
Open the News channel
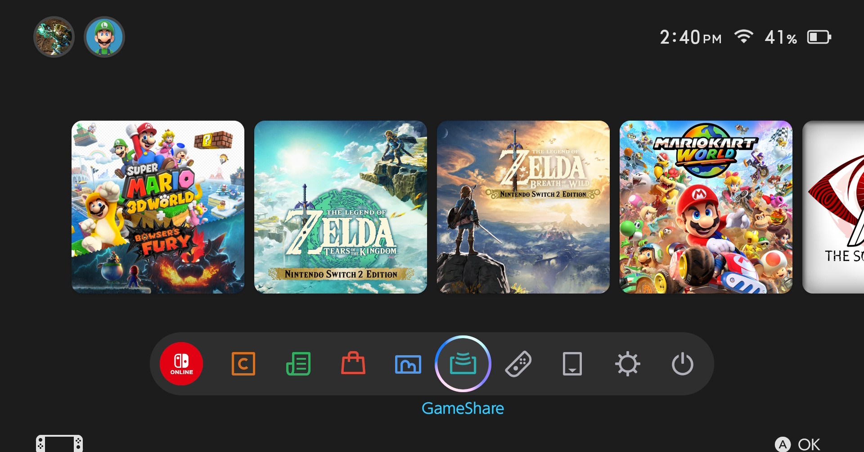[298, 364]
